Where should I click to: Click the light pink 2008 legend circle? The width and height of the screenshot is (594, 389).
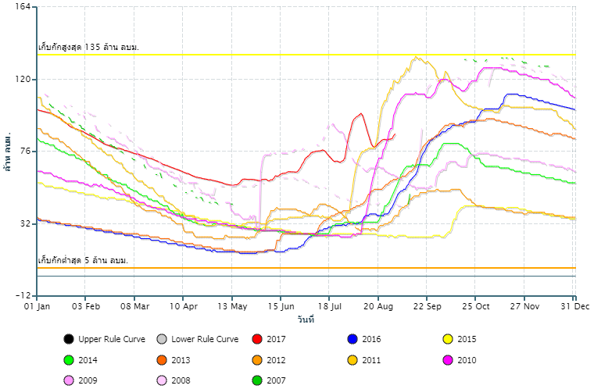(162, 380)
